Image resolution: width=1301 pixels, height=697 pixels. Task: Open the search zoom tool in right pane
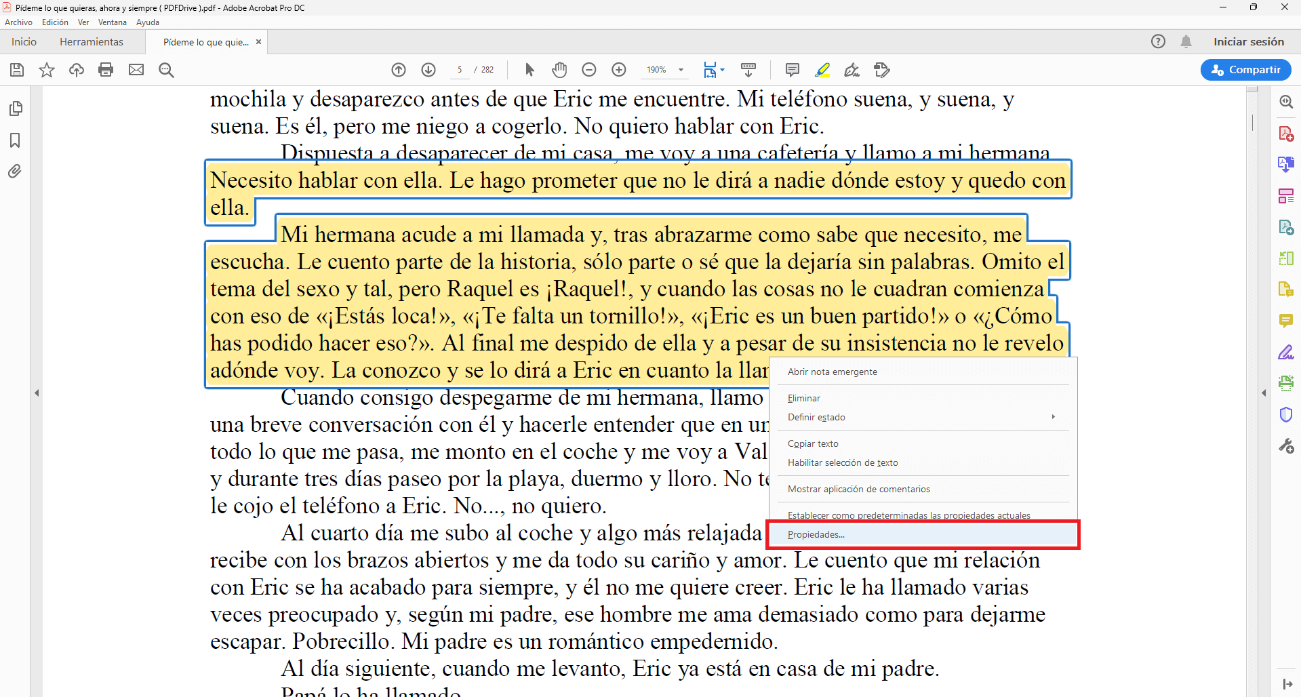pos(1286,102)
